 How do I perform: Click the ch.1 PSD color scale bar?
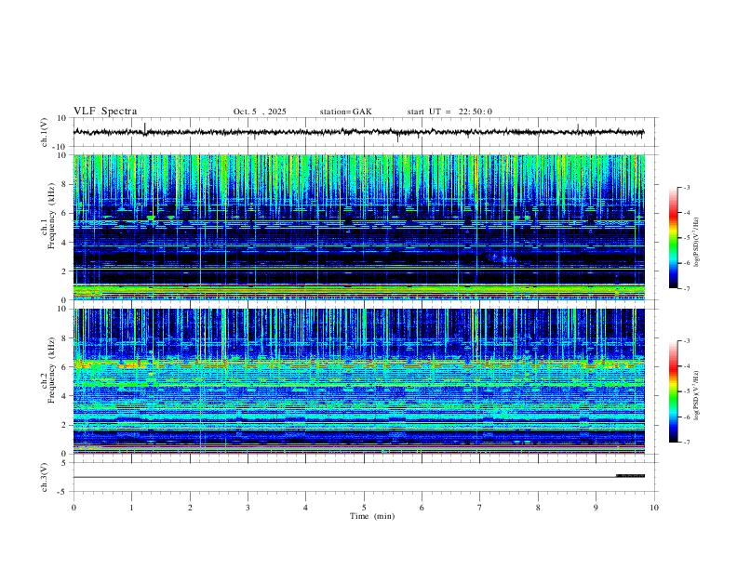(x=674, y=238)
